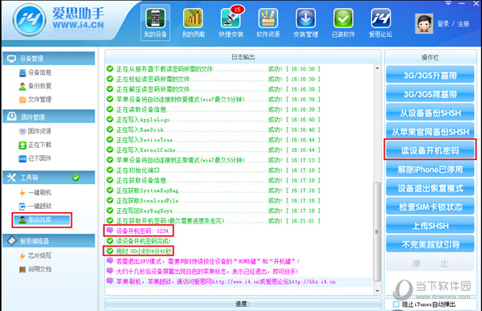This screenshot has height=311, width=482.
Task: Open 备份恢复 in the sidebar
Action: click(x=35, y=86)
